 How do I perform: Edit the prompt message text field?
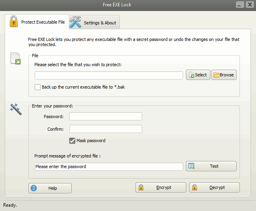point(109,167)
